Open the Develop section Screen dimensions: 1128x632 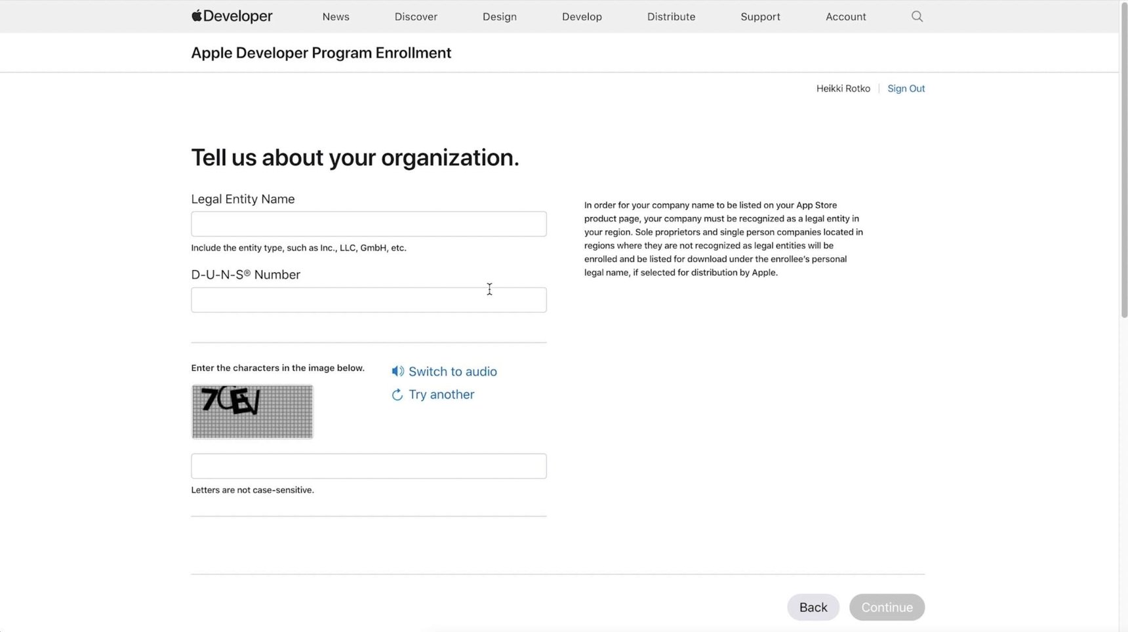[581, 16]
